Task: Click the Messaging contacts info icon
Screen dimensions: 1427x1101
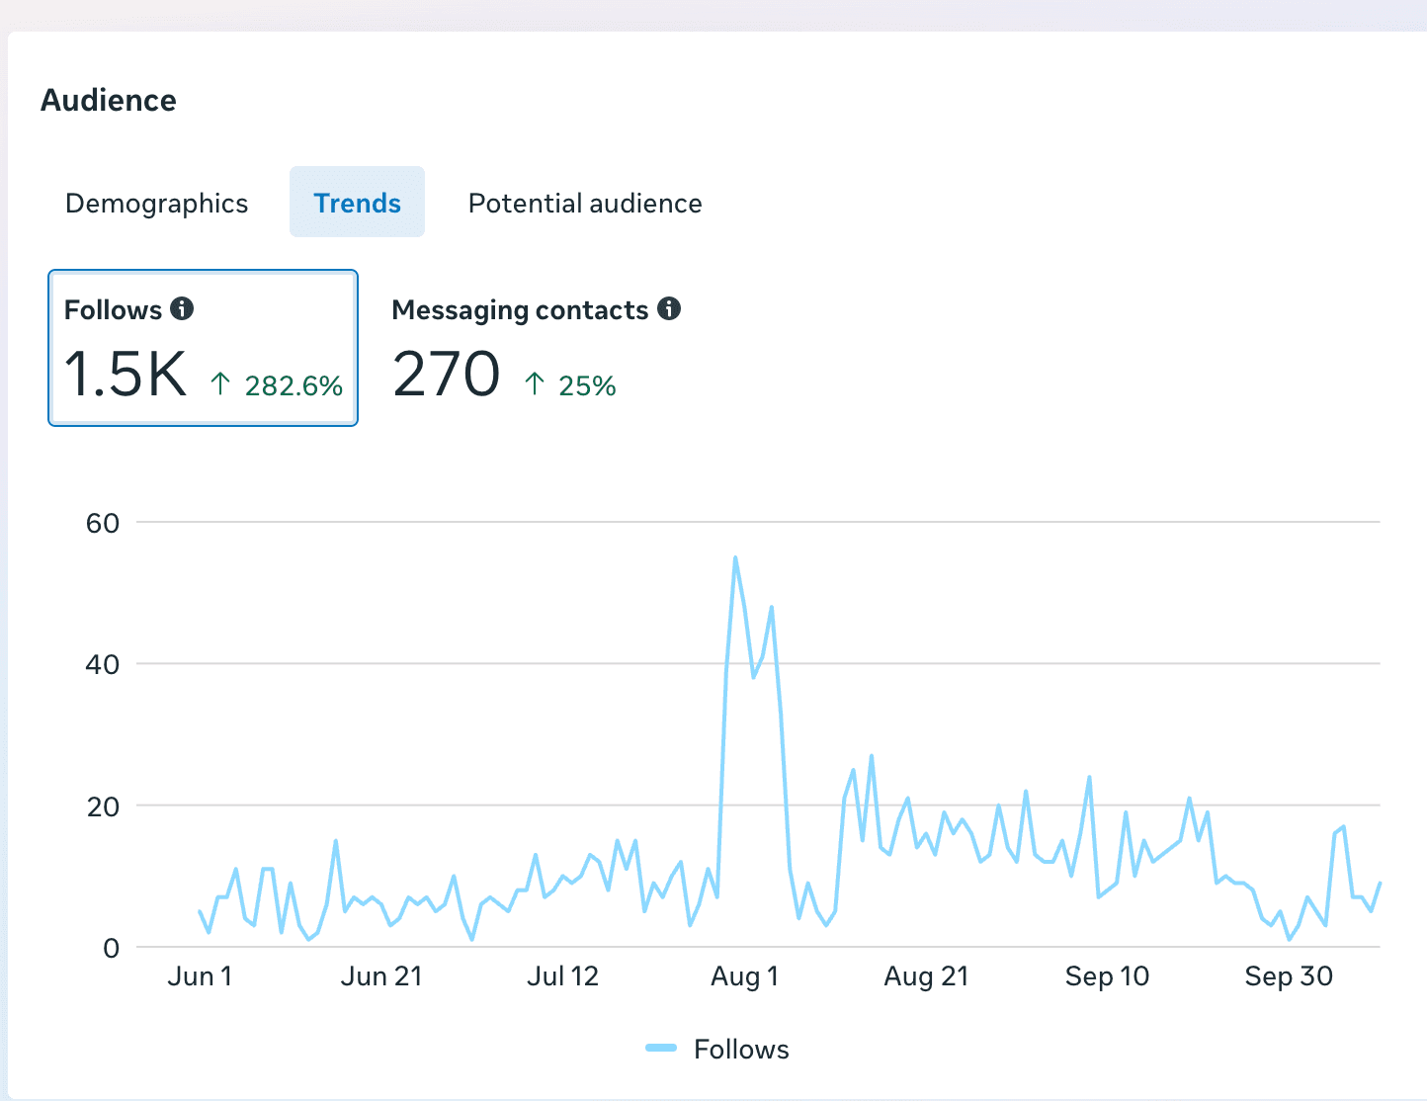Action: (669, 308)
